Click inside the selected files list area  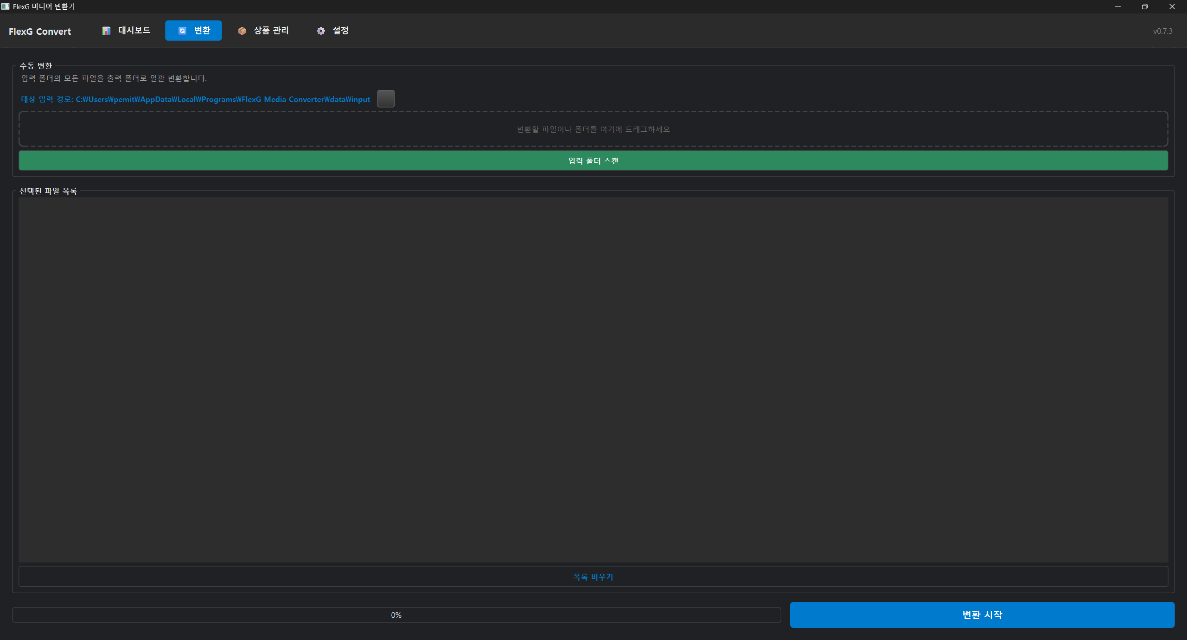tap(593, 379)
